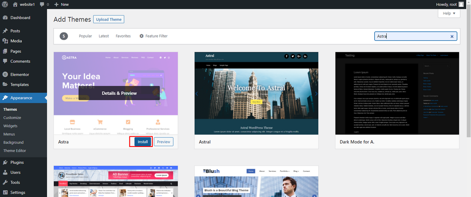Switch to the Favorites tab

coord(123,36)
